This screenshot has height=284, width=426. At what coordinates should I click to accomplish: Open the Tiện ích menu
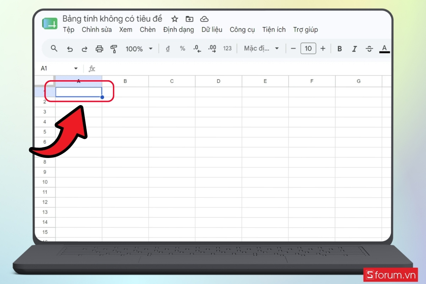(x=274, y=29)
